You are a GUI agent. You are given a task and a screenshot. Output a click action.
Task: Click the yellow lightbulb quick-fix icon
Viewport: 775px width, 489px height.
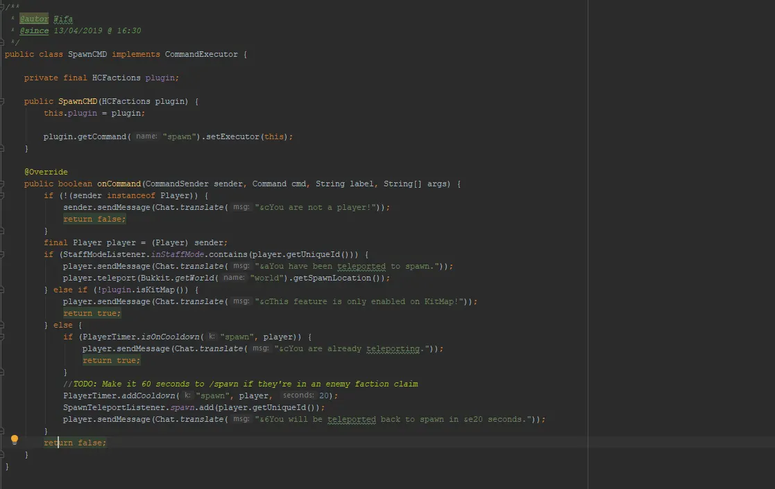[15, 439]
